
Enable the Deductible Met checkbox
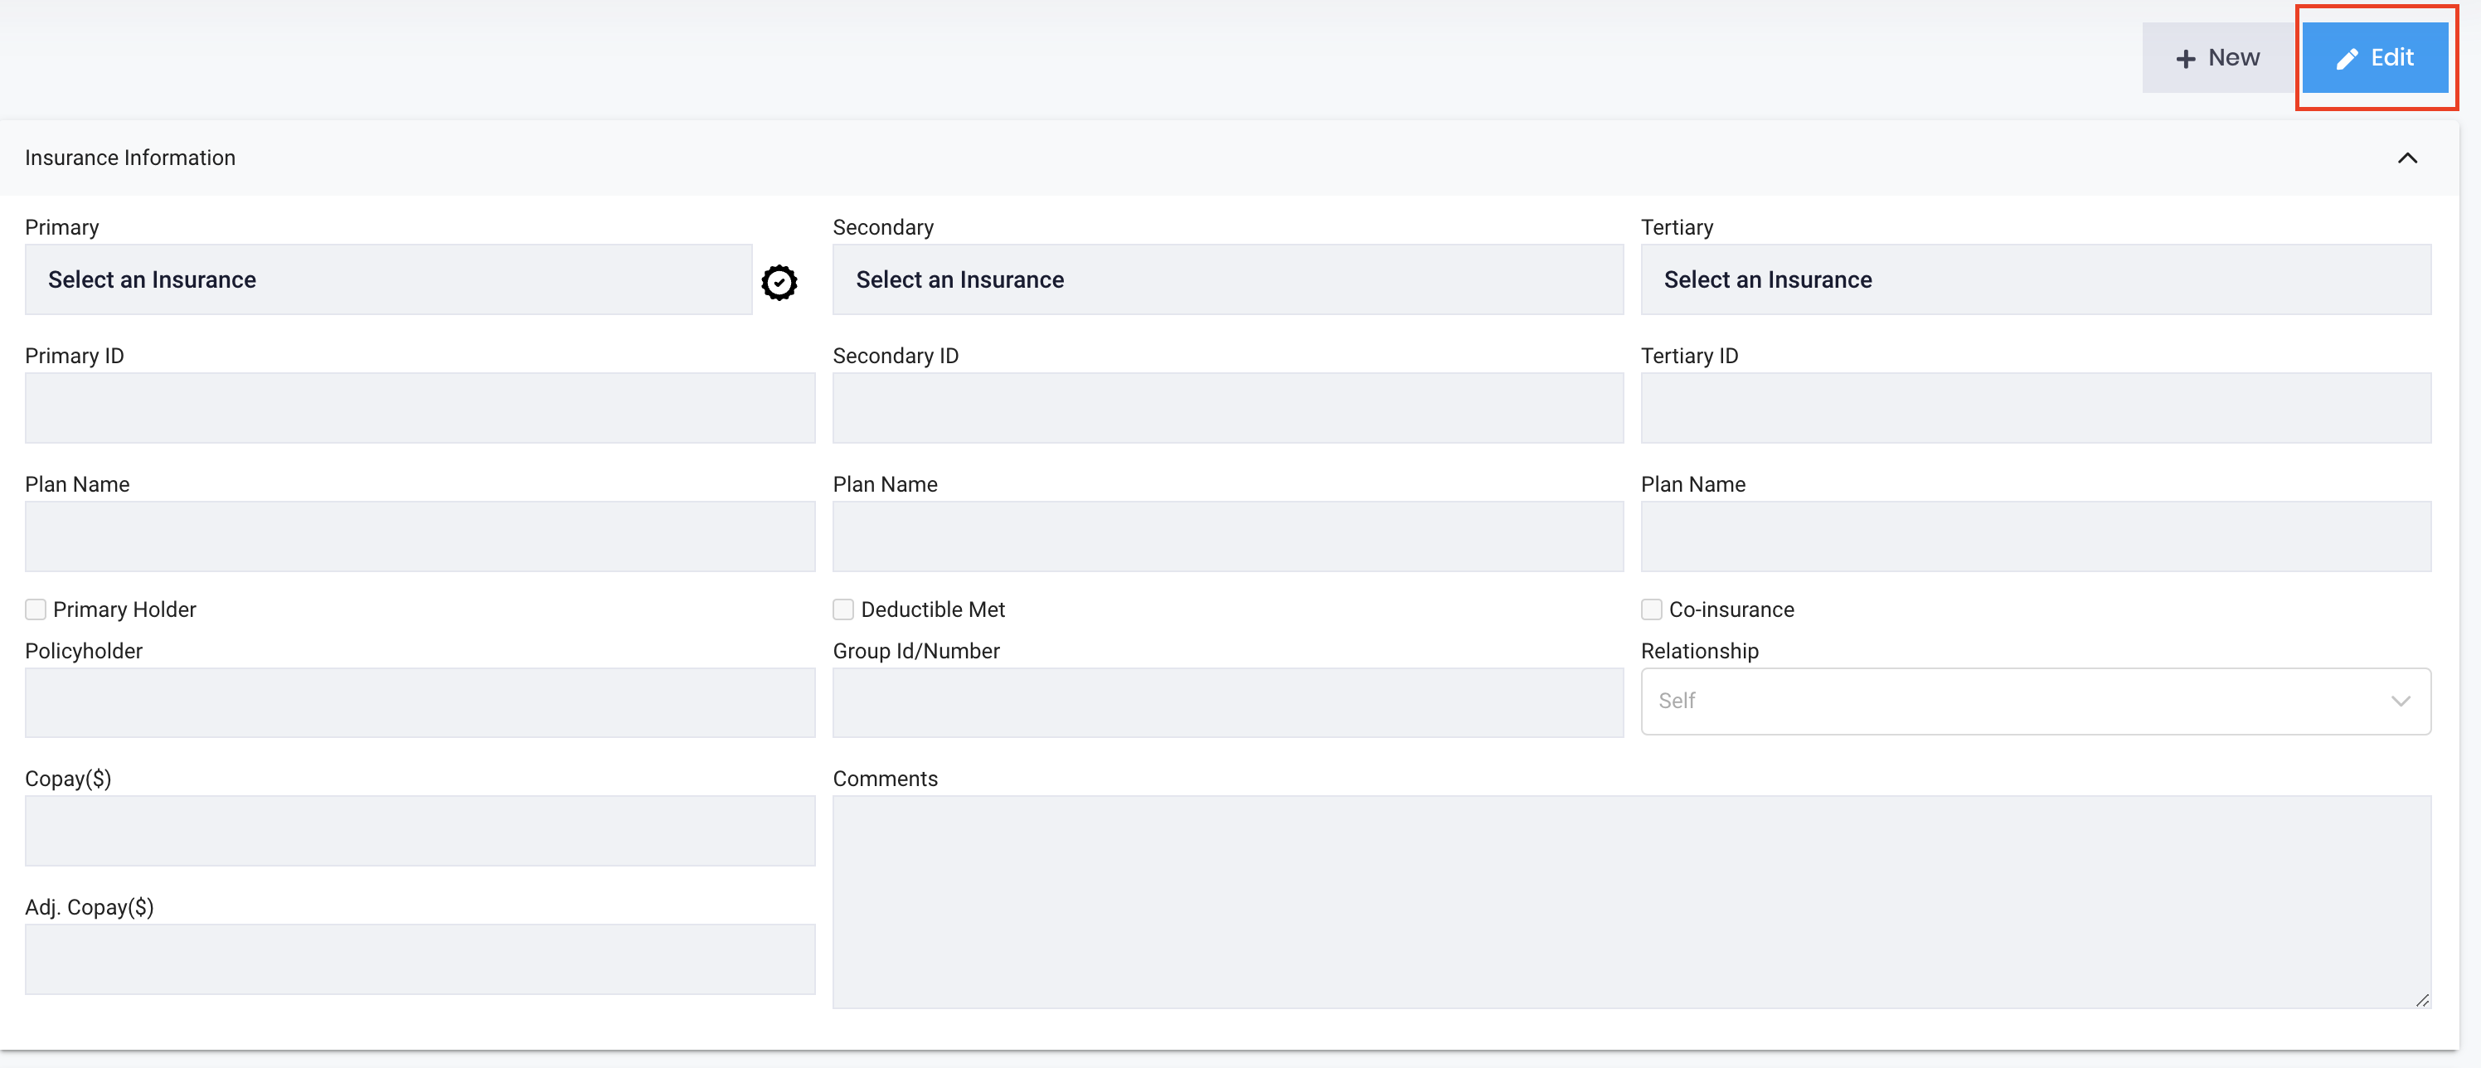(842, 609)
